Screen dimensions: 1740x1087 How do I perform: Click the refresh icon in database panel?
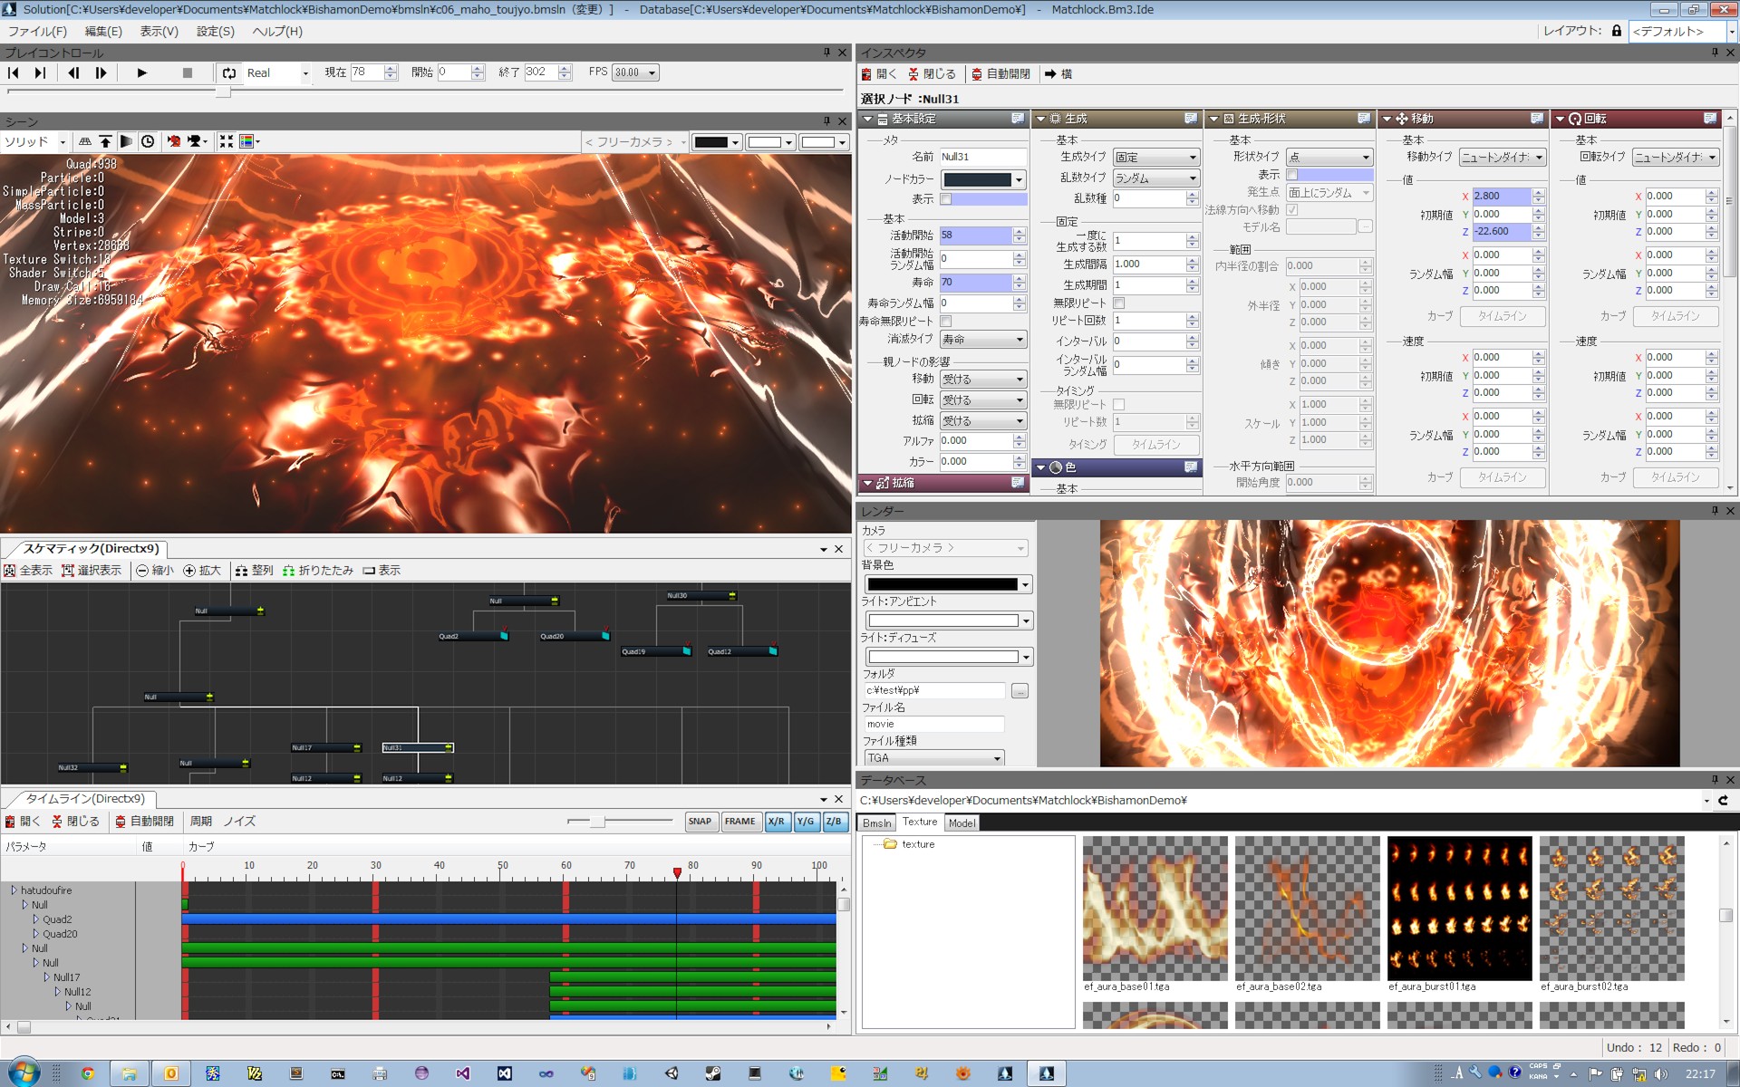[x=1723, y=801]
